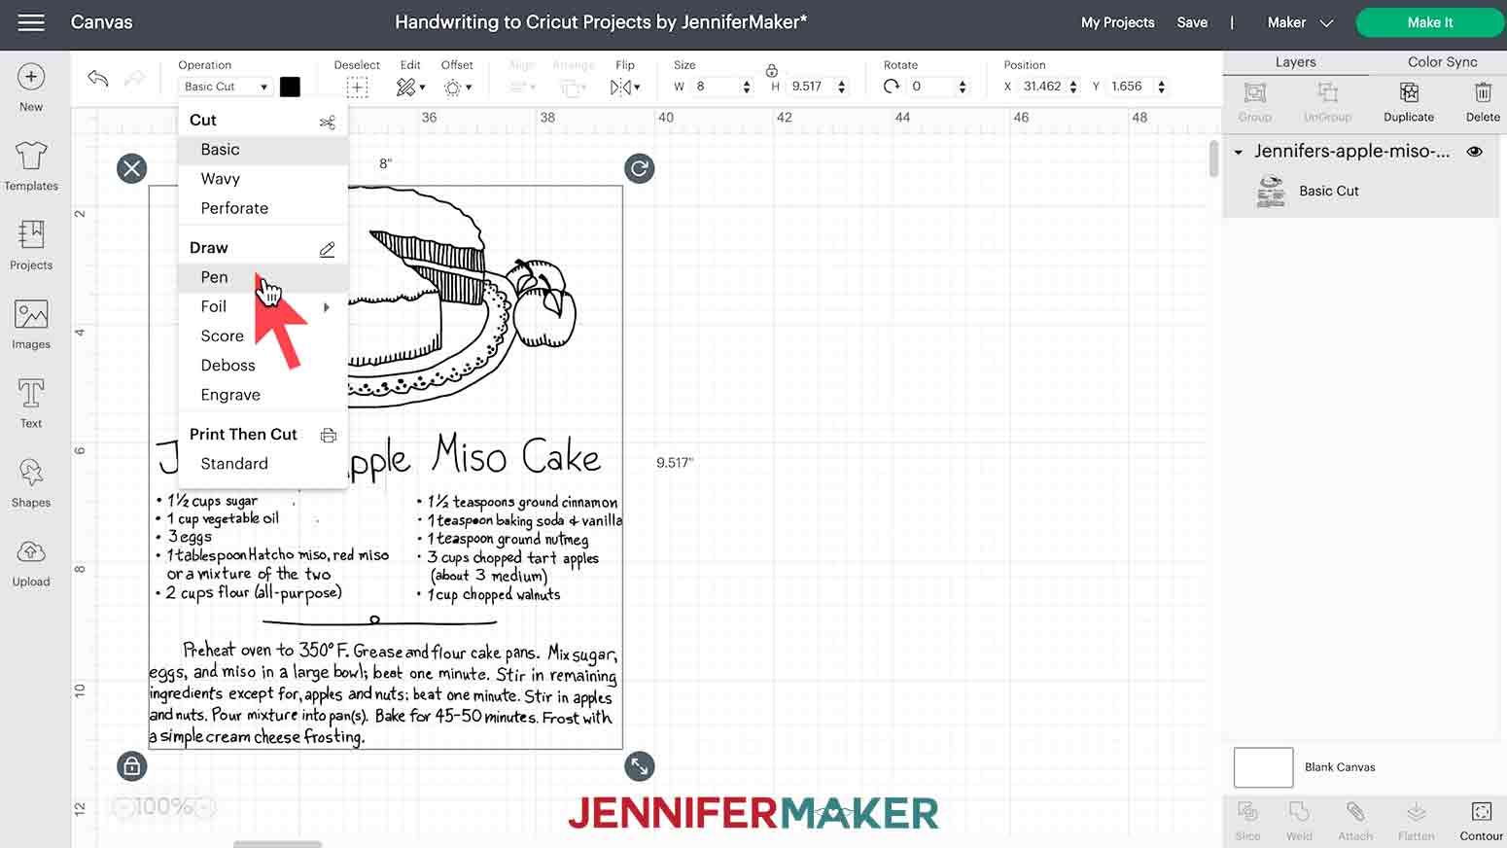Screen dimensions: 1507x848
Task: Click the Flatten icon
Action: click(x=1417, y=812)
